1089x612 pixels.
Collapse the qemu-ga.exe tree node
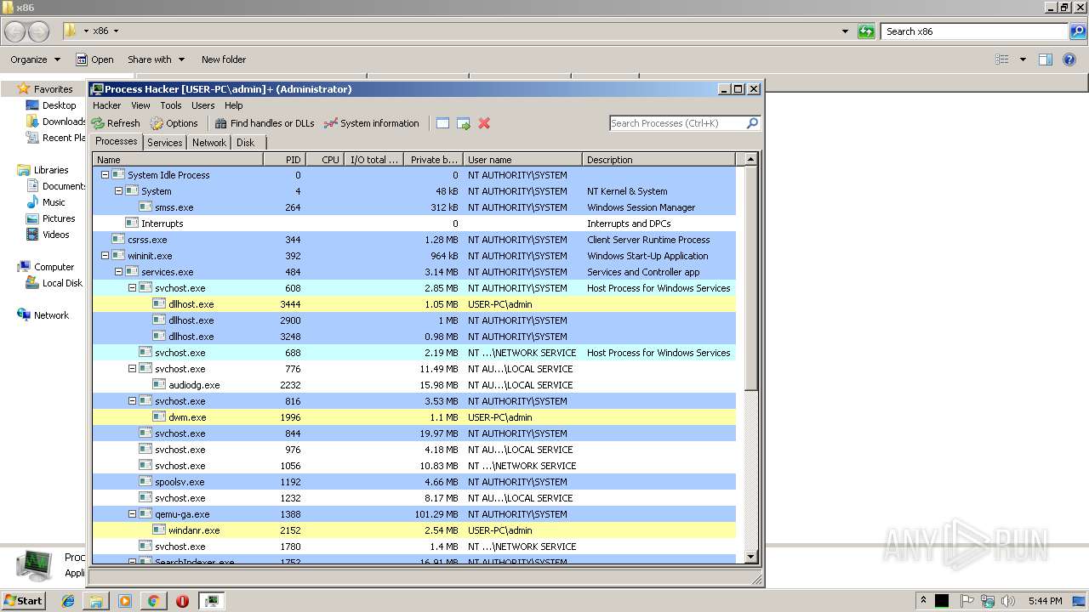pyautogui.click(x=132, y=514)
